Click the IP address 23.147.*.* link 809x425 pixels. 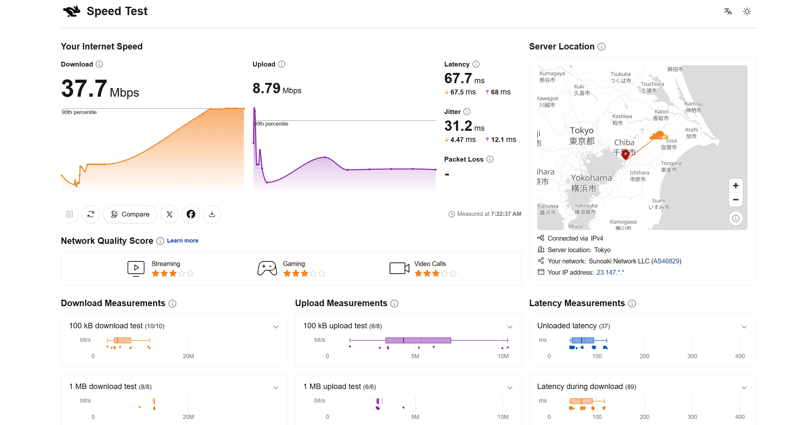point(610,272)
